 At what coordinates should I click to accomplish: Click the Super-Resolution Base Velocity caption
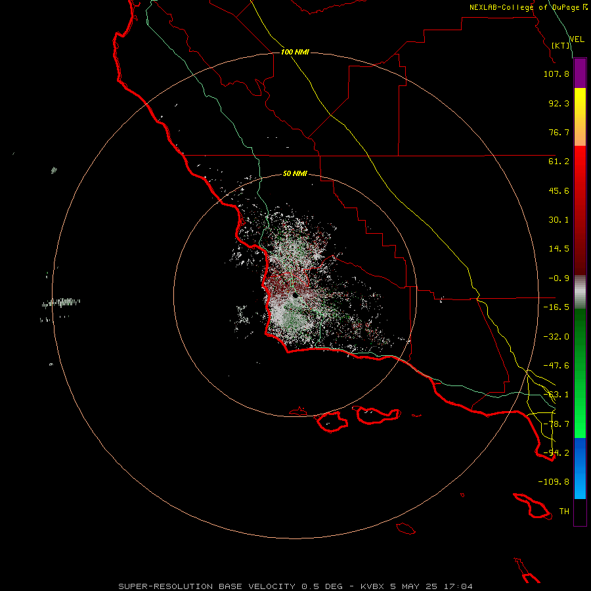pyautogui.click(x=295, y=586)
